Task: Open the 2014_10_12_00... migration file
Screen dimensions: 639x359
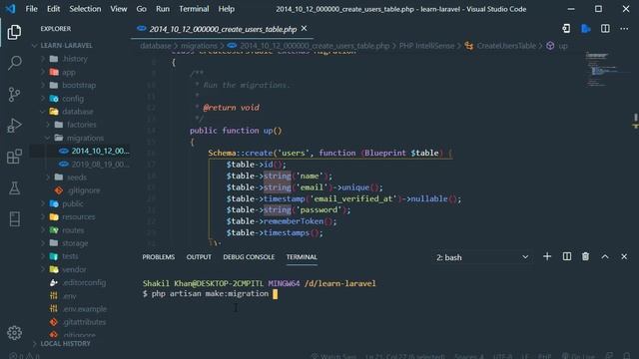Action: (100, 151)
